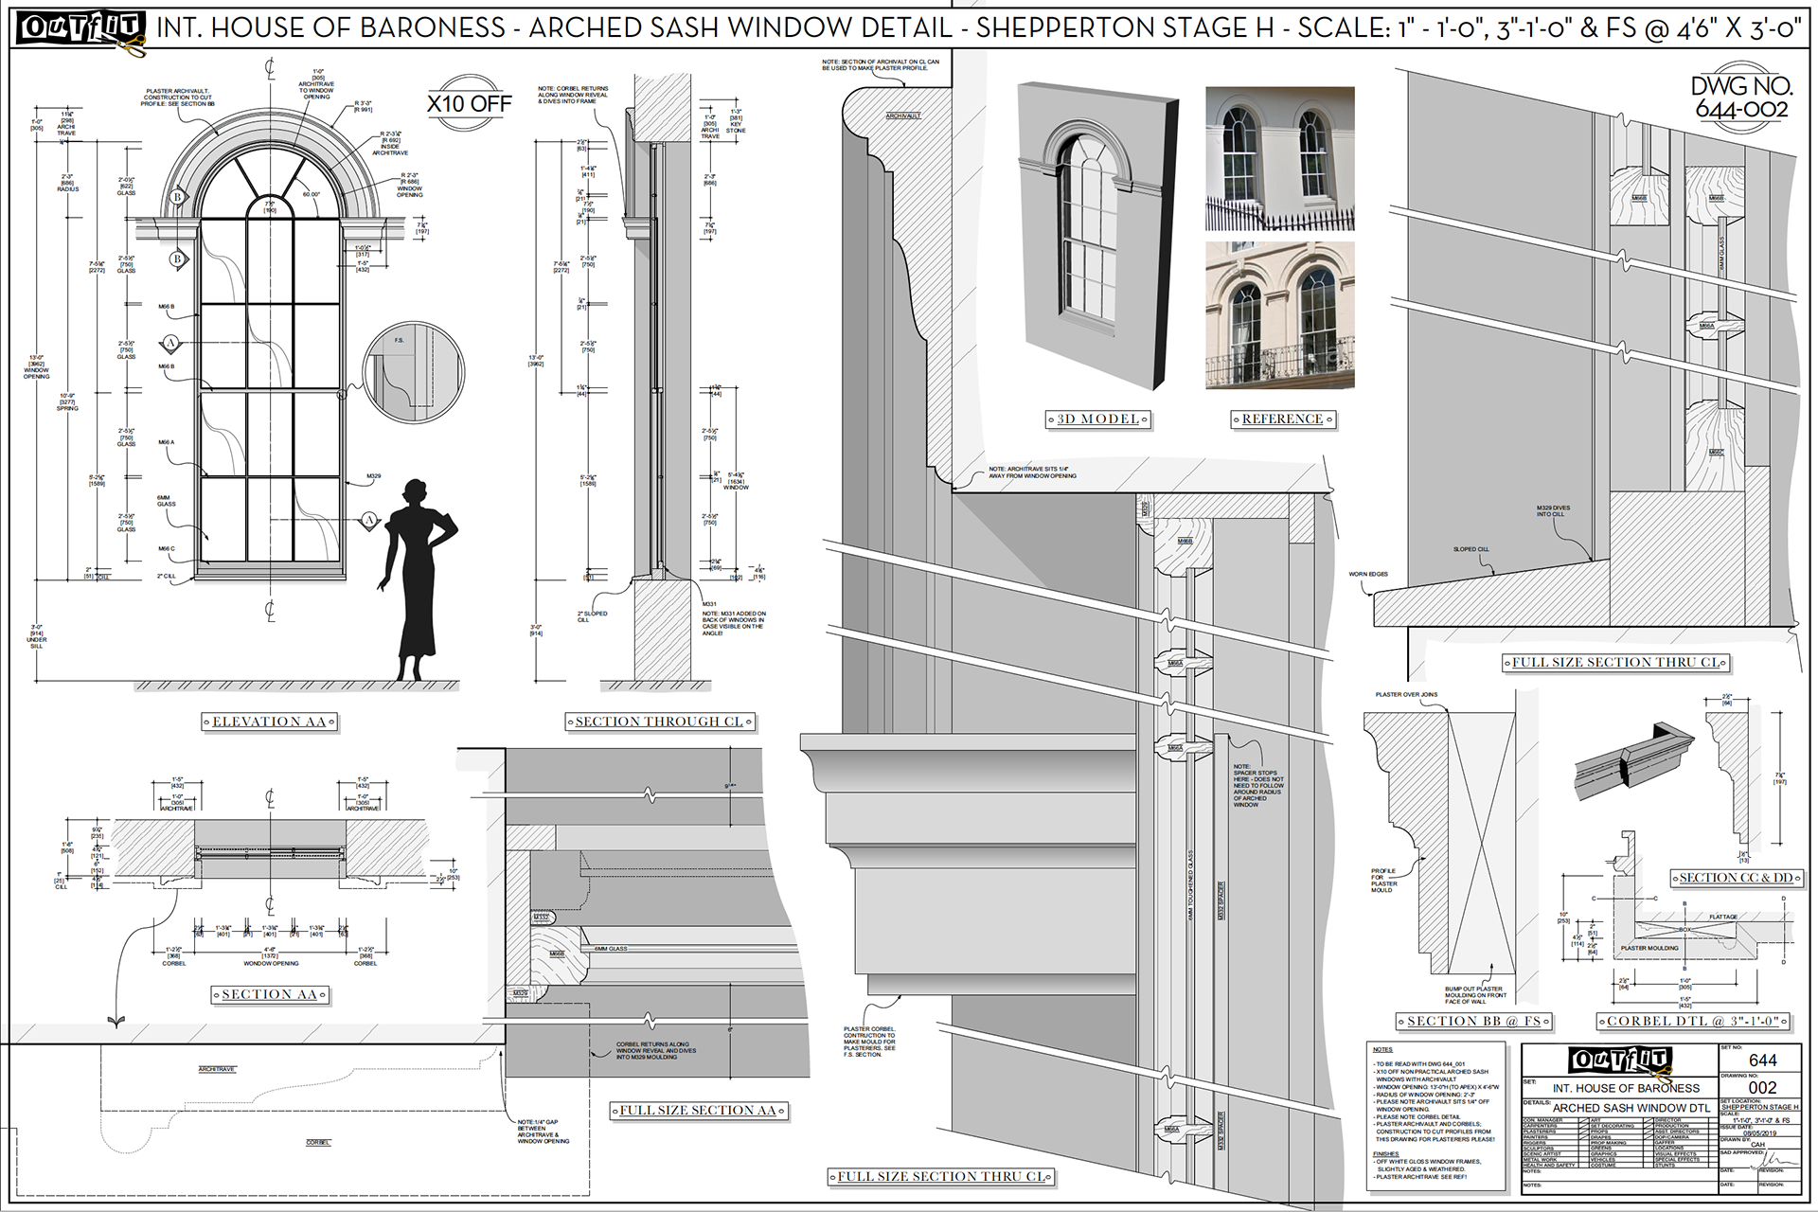Click ARCHITRAVE SITS 1/4" AWAY FROM WINDOW OPENING note
The height and width of the screenshot is (1212, 1818).
click(1033, 472)
